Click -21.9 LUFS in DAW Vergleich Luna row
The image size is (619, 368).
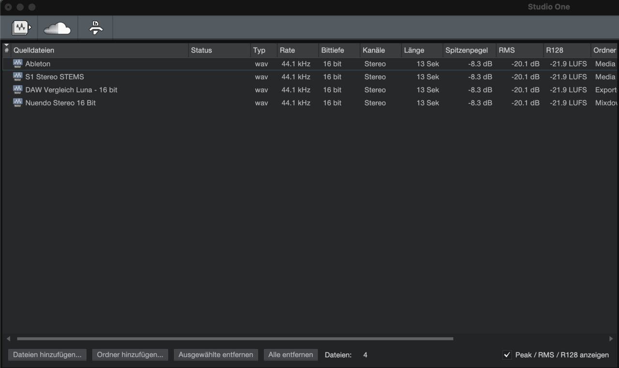click(568, 90)
